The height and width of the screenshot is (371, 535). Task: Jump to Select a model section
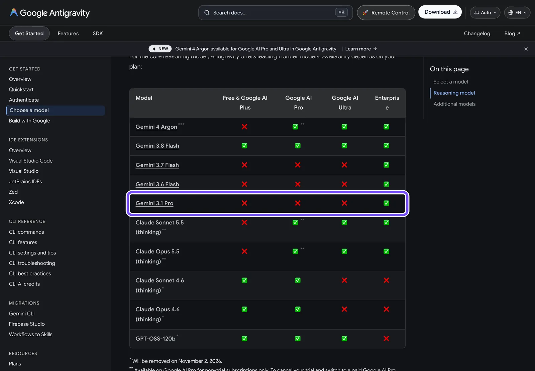coord(451,82)
